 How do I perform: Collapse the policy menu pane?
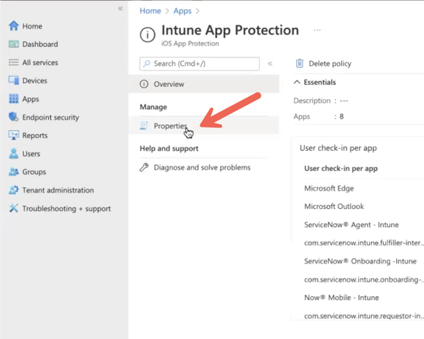pos(270,64)
